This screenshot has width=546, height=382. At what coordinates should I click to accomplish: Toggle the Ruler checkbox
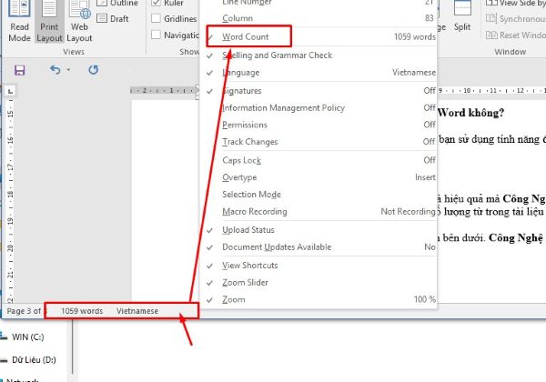[x=156, y=3]
